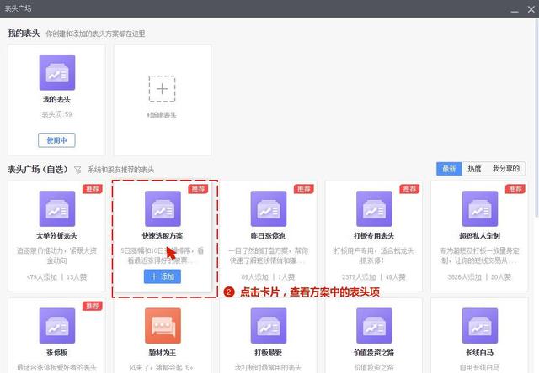Click the vertical scrollbar thumb on the right edge
This screenshot has height=373, width=539.
(536, 118)
